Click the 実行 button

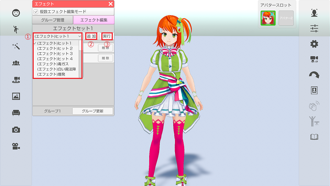(x=107, y=36)
